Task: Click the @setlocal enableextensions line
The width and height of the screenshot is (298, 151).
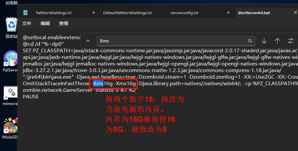Action: click(x=51, y=37)
